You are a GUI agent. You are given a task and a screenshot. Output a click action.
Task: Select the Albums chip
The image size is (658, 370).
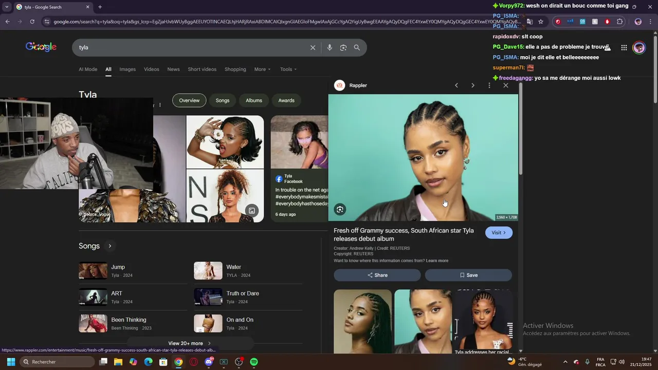pyautogui.click(x=254, y=100)
